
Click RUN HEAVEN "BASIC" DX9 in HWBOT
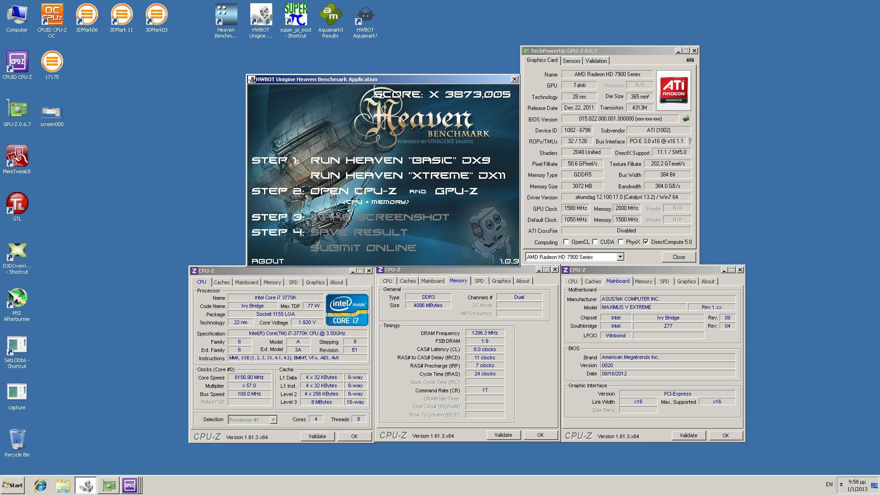coord(400,160)
